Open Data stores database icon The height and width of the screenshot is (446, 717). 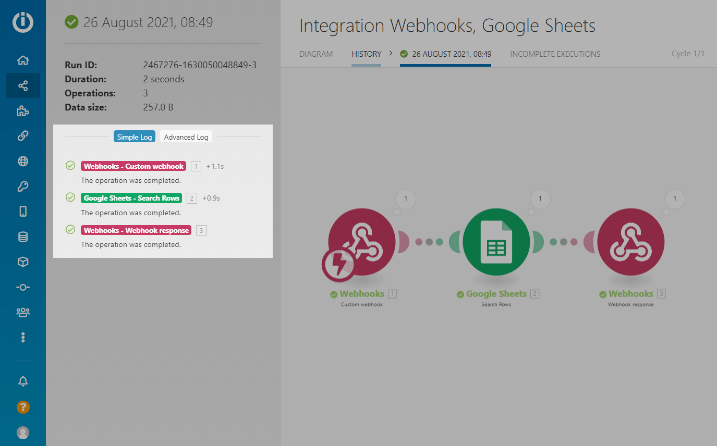coord(23,237)
